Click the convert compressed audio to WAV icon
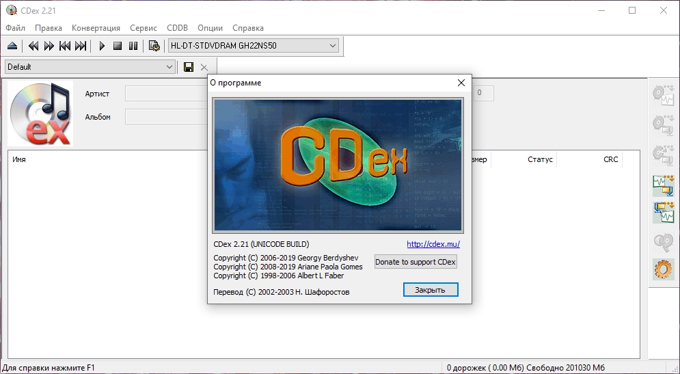 coord(664,213)
